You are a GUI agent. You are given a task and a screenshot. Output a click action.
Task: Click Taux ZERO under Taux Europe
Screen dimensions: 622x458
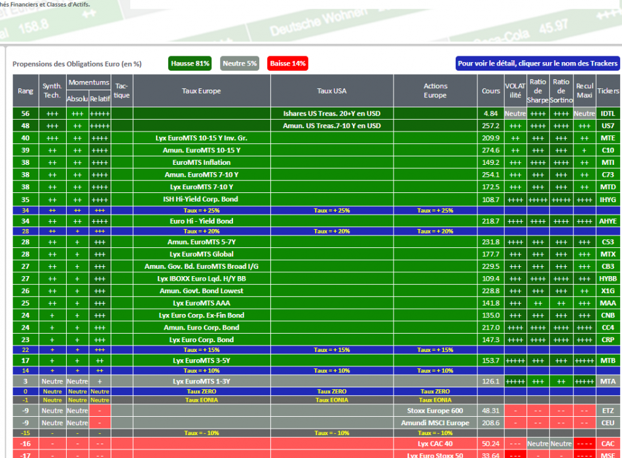pos(201,391)
